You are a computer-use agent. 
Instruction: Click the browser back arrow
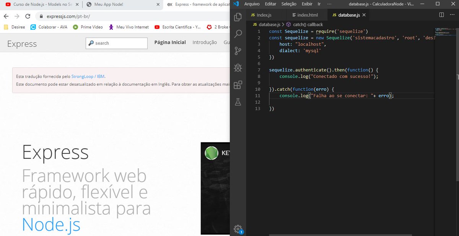[x=6, y=17]
